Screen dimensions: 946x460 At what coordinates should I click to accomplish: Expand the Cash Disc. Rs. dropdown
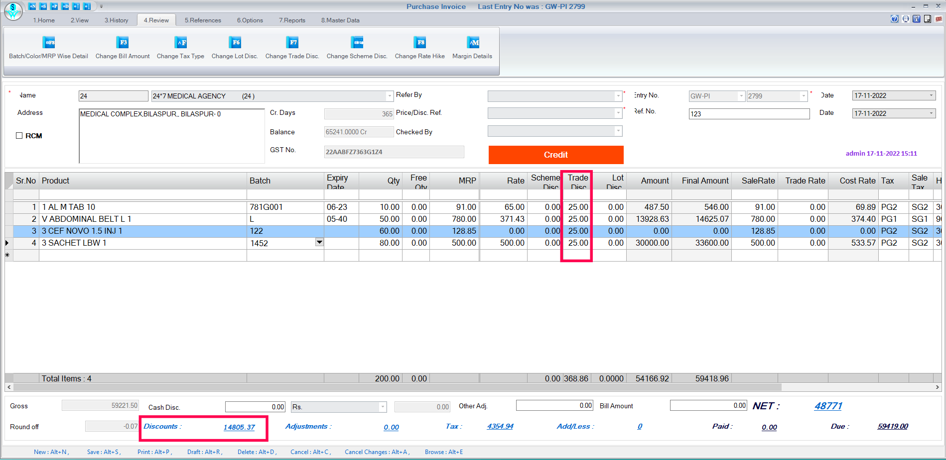coord(383,407)
